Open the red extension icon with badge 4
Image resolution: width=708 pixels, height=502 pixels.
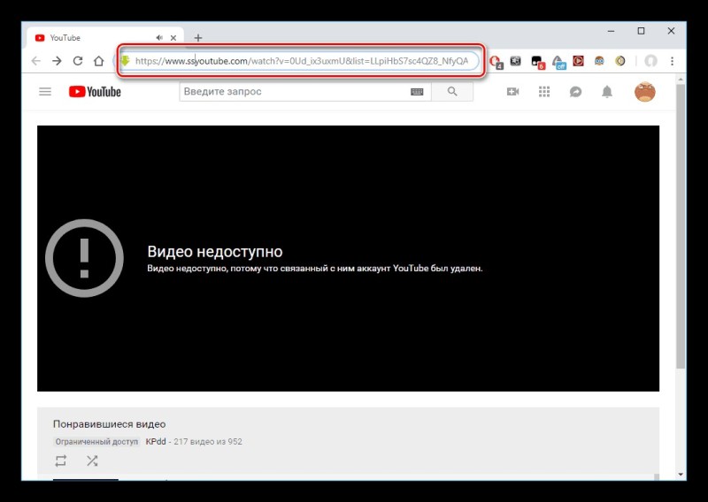tap(496, 61)
